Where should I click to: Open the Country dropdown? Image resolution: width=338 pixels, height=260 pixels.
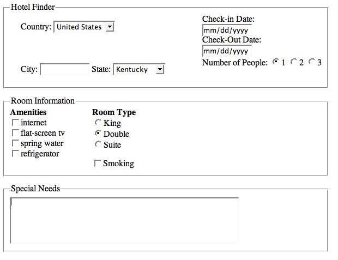[84, 27]
